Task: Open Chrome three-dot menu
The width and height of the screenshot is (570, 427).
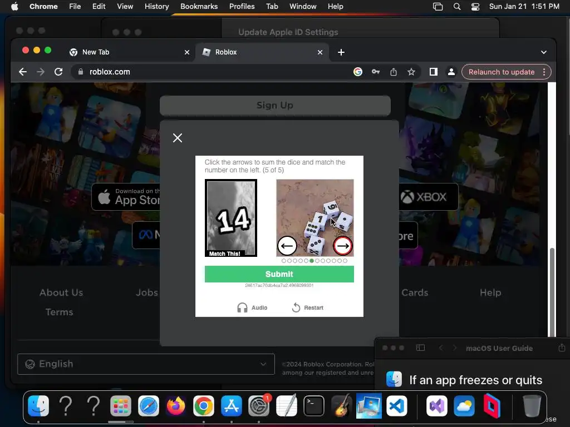Action: 544,72
